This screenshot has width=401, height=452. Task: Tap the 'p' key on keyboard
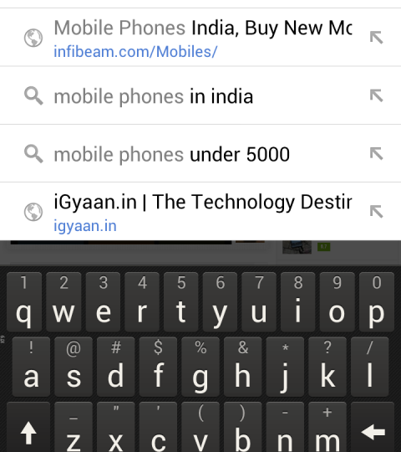377,302
